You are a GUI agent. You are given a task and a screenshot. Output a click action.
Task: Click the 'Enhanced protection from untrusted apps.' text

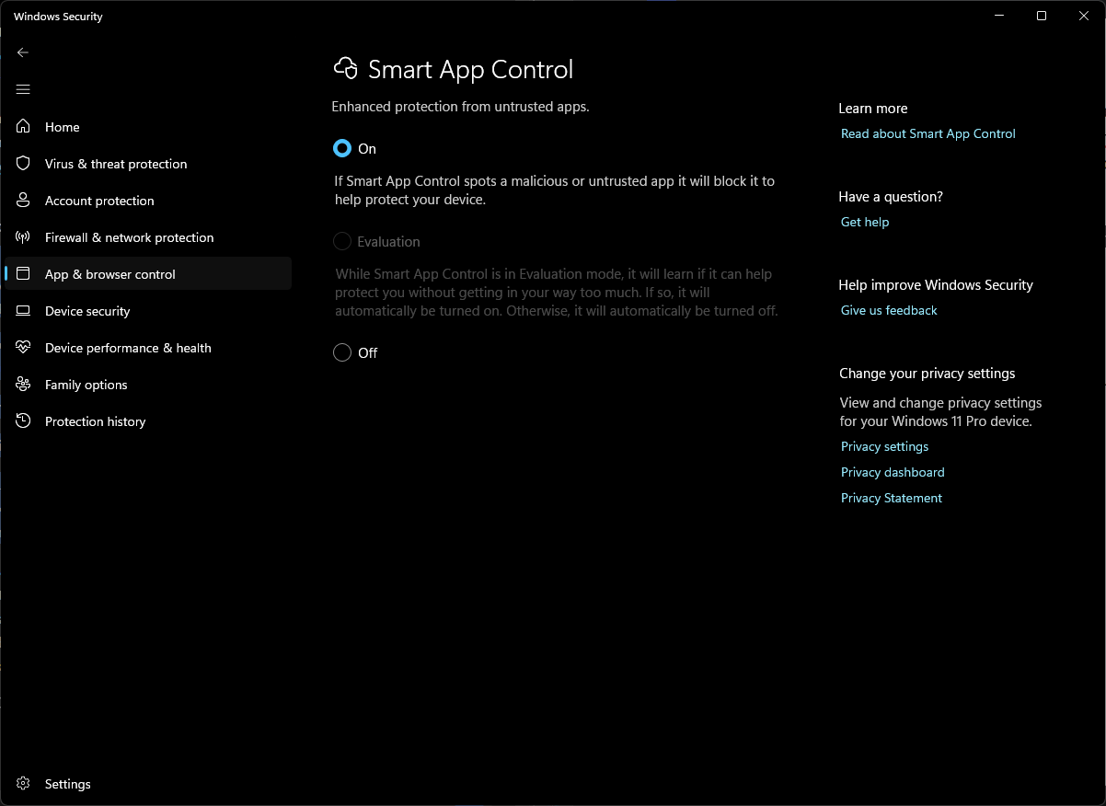click(460, 107)
